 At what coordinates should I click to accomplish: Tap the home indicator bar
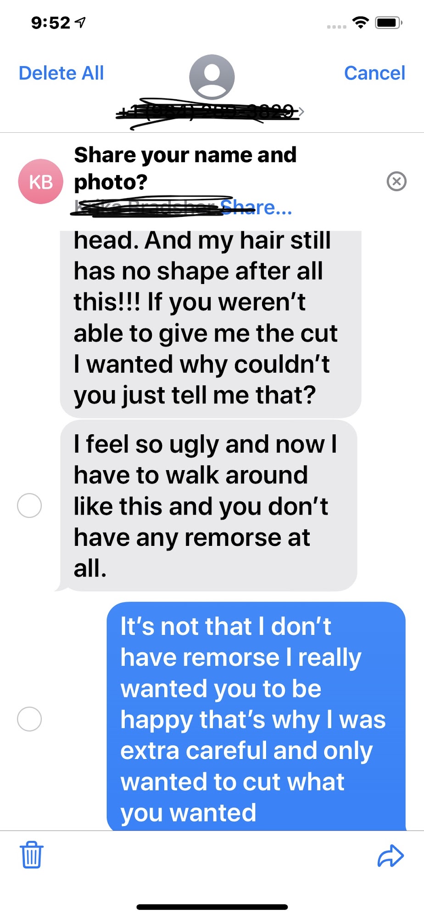(212, 907)
